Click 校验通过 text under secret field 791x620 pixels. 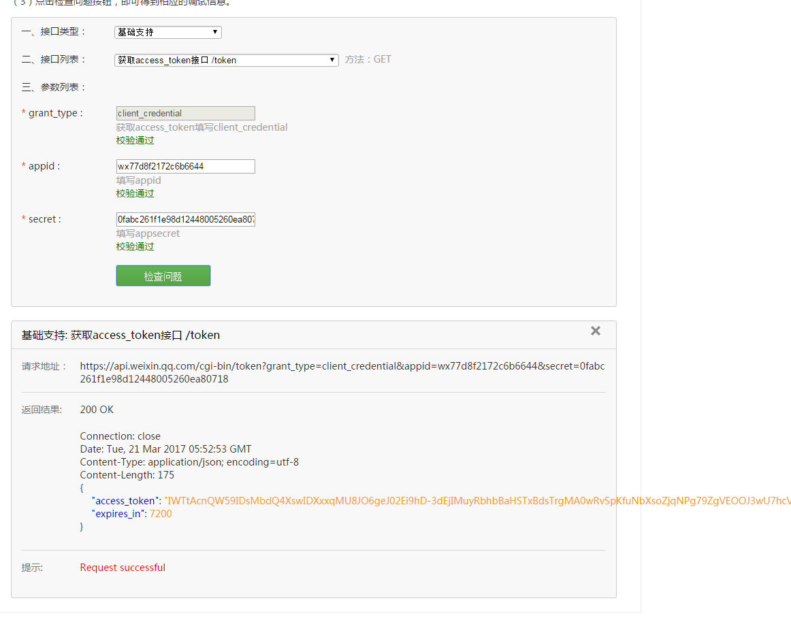(x=135, y=246)
